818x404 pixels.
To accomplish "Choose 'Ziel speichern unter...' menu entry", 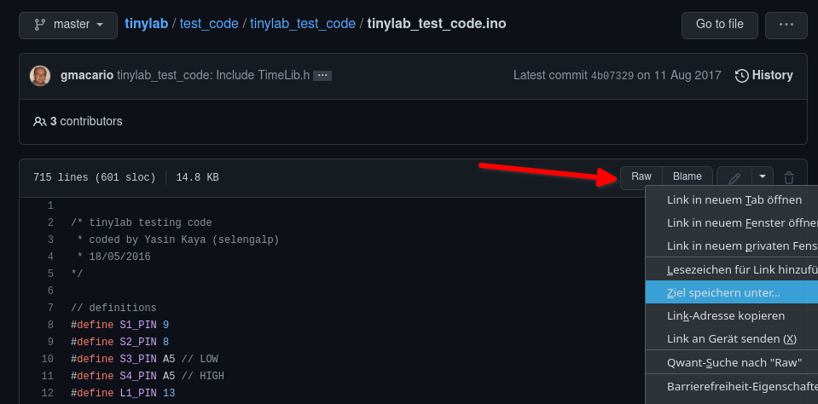I will (731, 292).
